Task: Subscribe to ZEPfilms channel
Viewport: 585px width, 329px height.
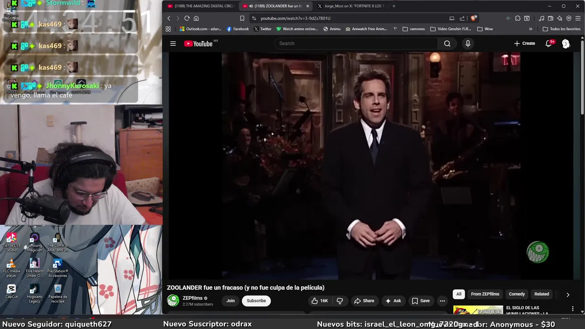Action: (x=256, y=301)
